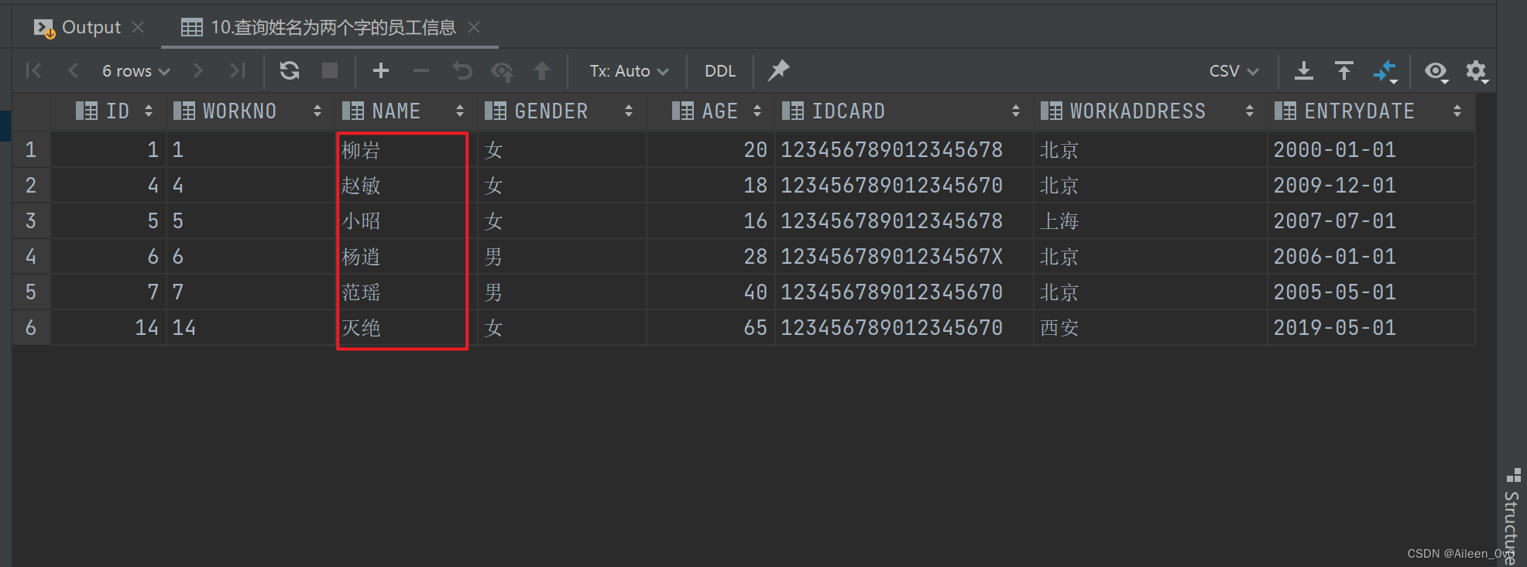Select the age cell 28
The image size is (1527, 567).
(x=710, y=257)
